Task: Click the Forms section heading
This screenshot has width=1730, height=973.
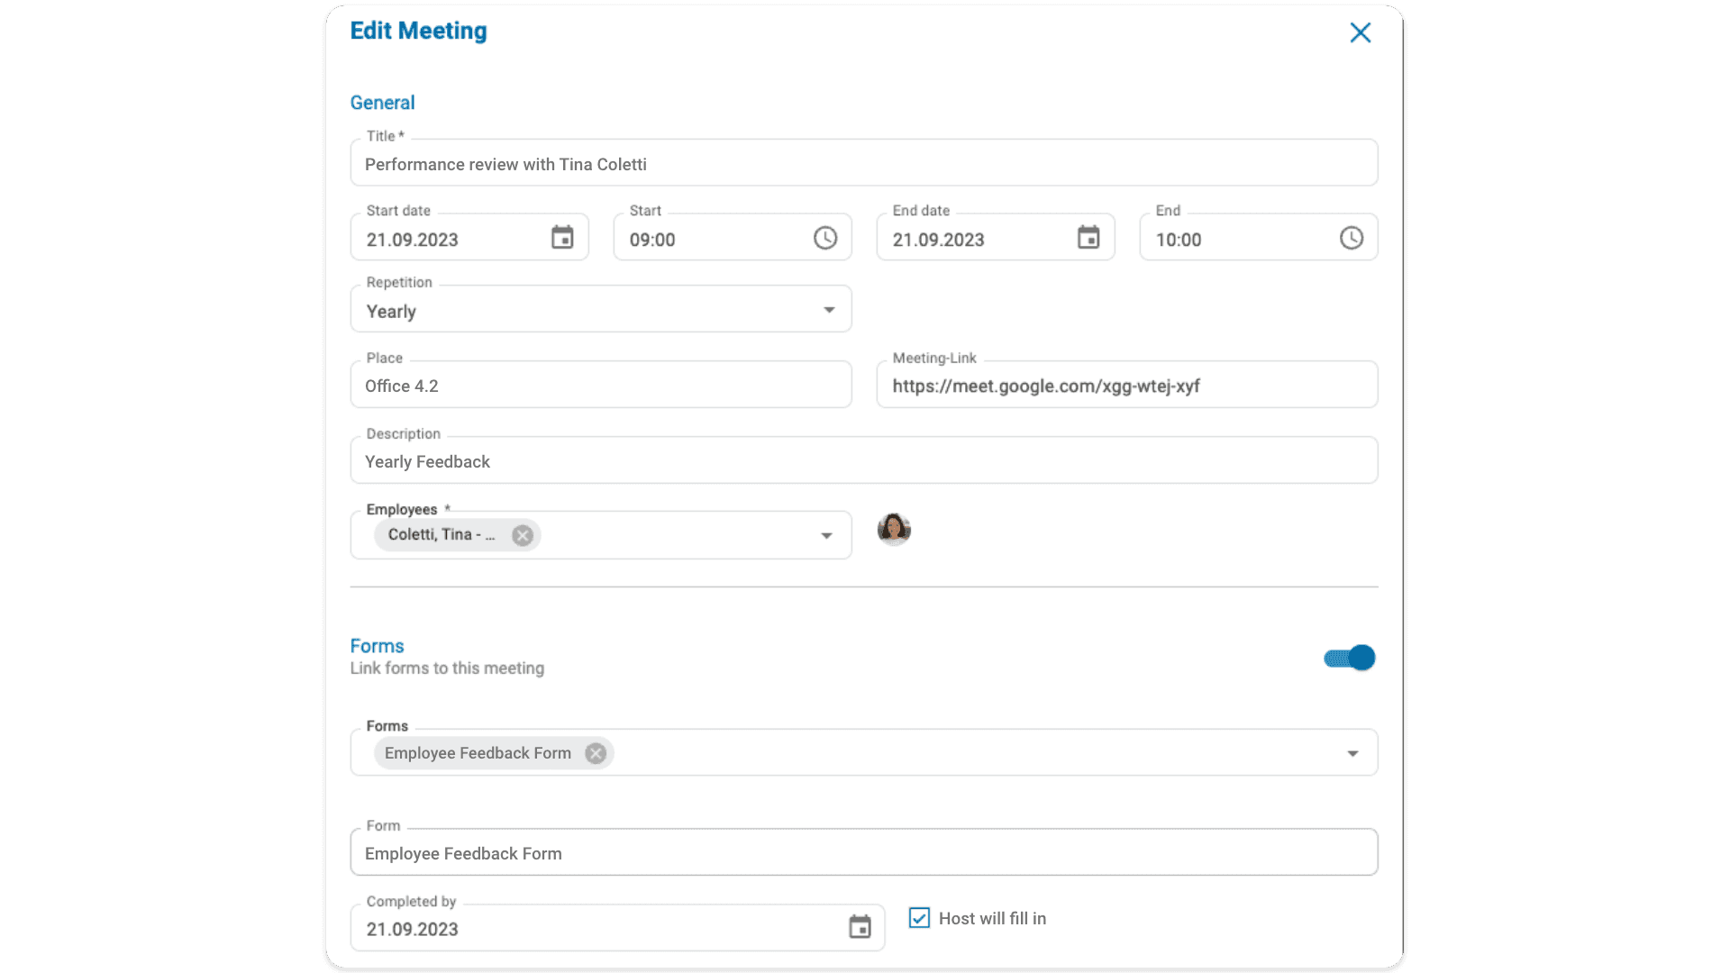Action: tap(377, 646)
